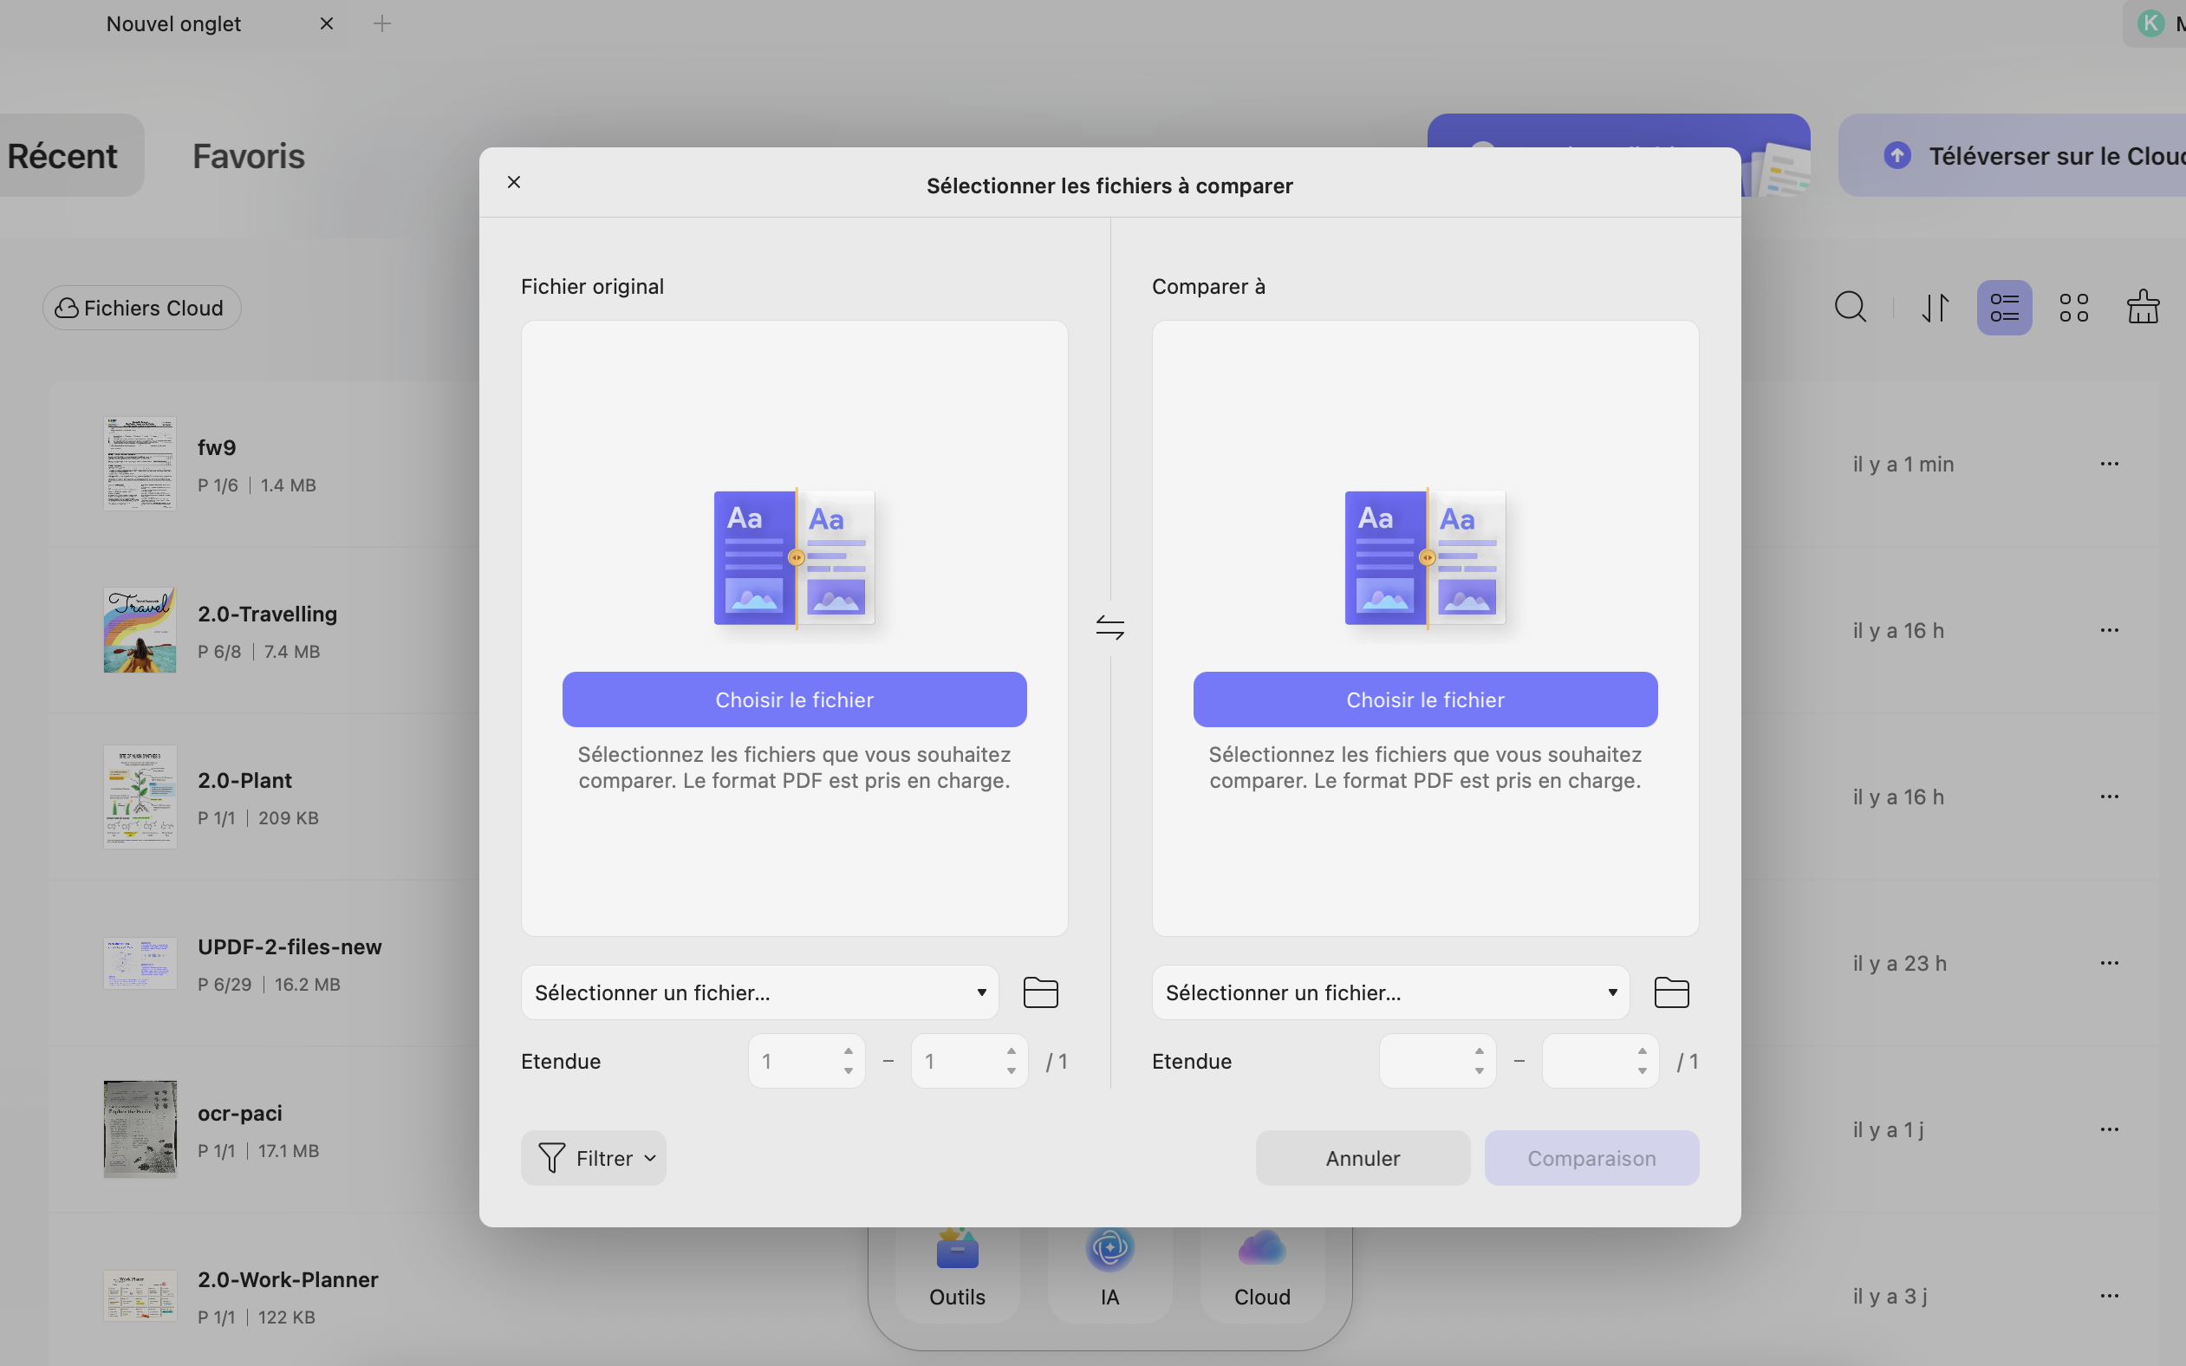Open original file selection dropdown
Viewport: 2186px width, 1366px height.
click(x=759, y=992)
